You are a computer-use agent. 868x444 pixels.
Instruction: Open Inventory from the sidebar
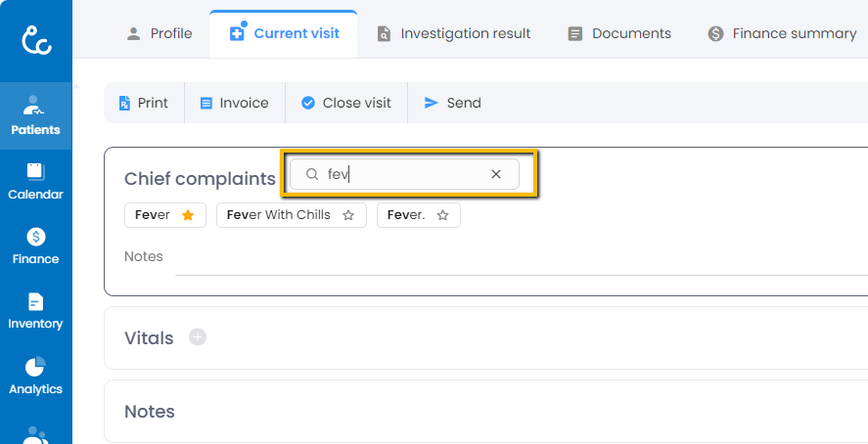pos(35,310)
